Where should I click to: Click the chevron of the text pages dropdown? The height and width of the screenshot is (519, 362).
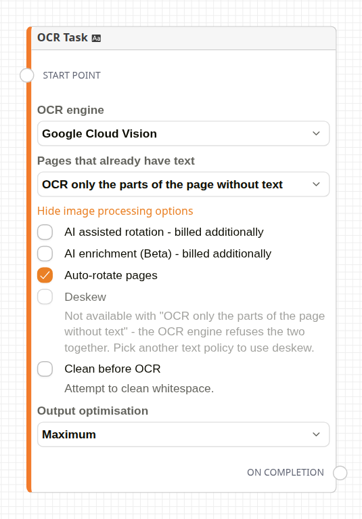click(317, 184)
